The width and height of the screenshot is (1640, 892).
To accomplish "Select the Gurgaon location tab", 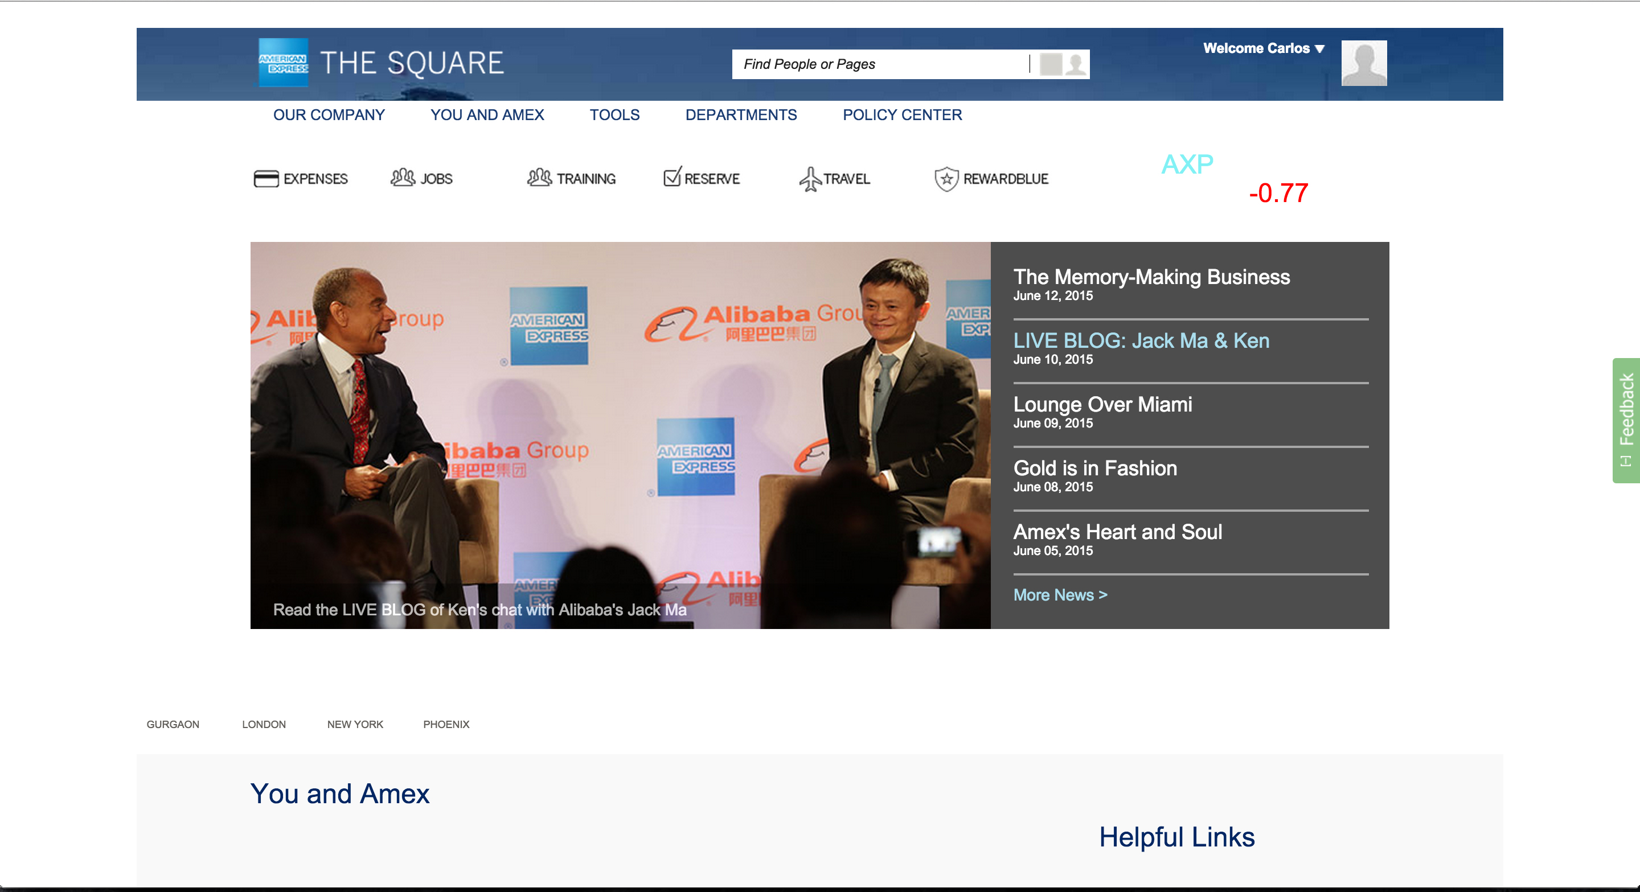I will pos(173,725).
